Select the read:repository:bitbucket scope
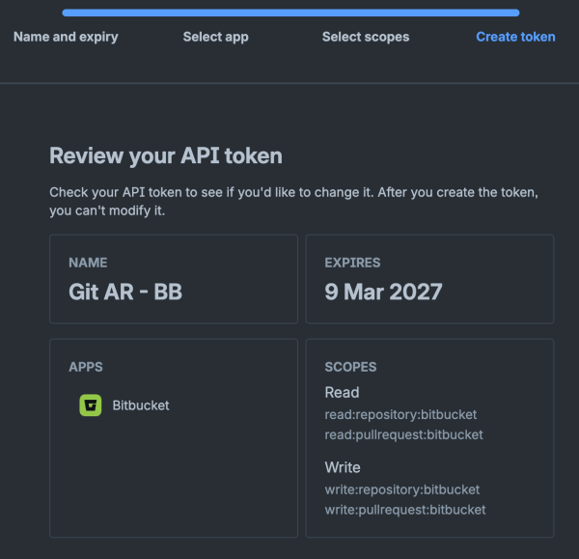Viewport: 579px width, 559px height. click(400, 415)
